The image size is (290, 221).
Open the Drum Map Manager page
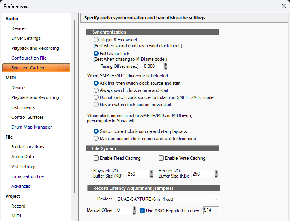(x=32, y=127)
